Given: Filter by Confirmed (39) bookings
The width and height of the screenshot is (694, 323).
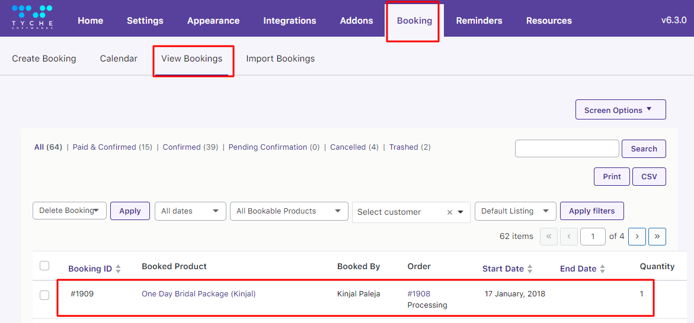Looking at the screenshot, I should tap(190, 147).
